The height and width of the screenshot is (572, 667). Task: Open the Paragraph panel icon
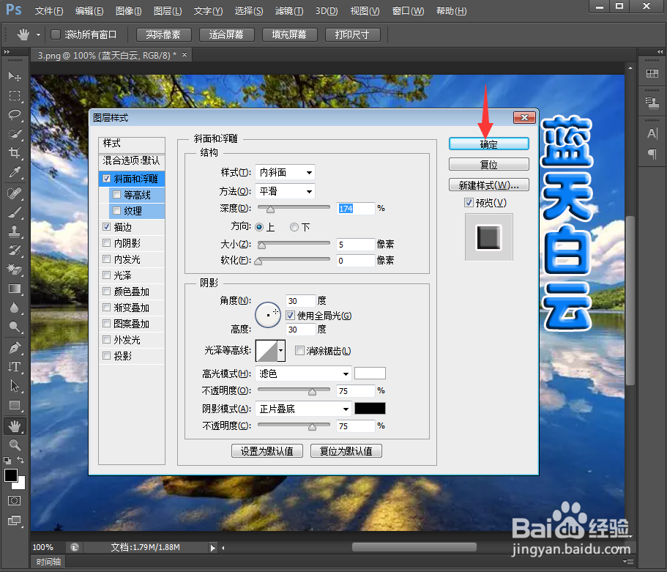tap(652, 154)
